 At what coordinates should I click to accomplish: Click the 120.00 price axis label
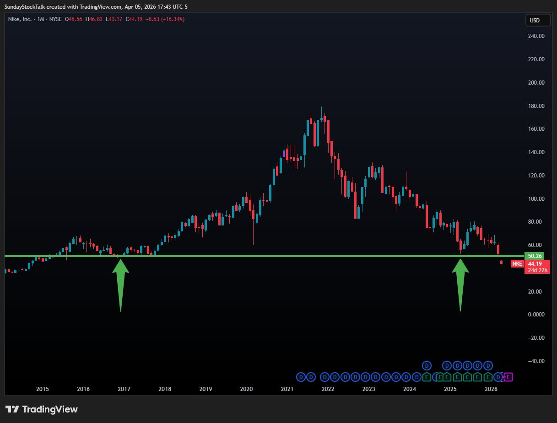pos(535,176)
